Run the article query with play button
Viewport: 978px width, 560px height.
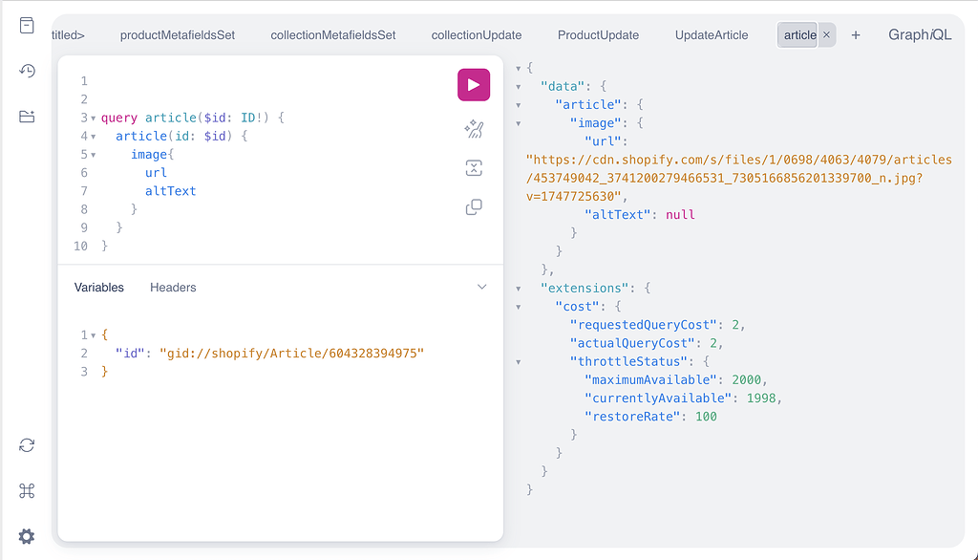coord(474,85)
